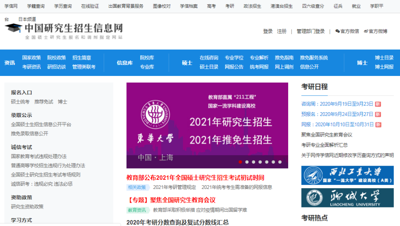Click 硕士统考 under 报名入口

(20, 102)
